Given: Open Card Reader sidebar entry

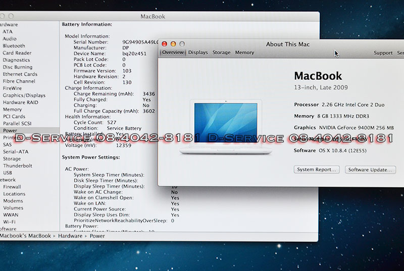Looking at the screenshot, I should [17, 53].
